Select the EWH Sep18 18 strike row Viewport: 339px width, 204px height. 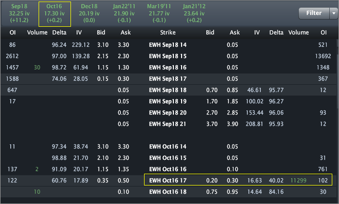coord(169,90)
